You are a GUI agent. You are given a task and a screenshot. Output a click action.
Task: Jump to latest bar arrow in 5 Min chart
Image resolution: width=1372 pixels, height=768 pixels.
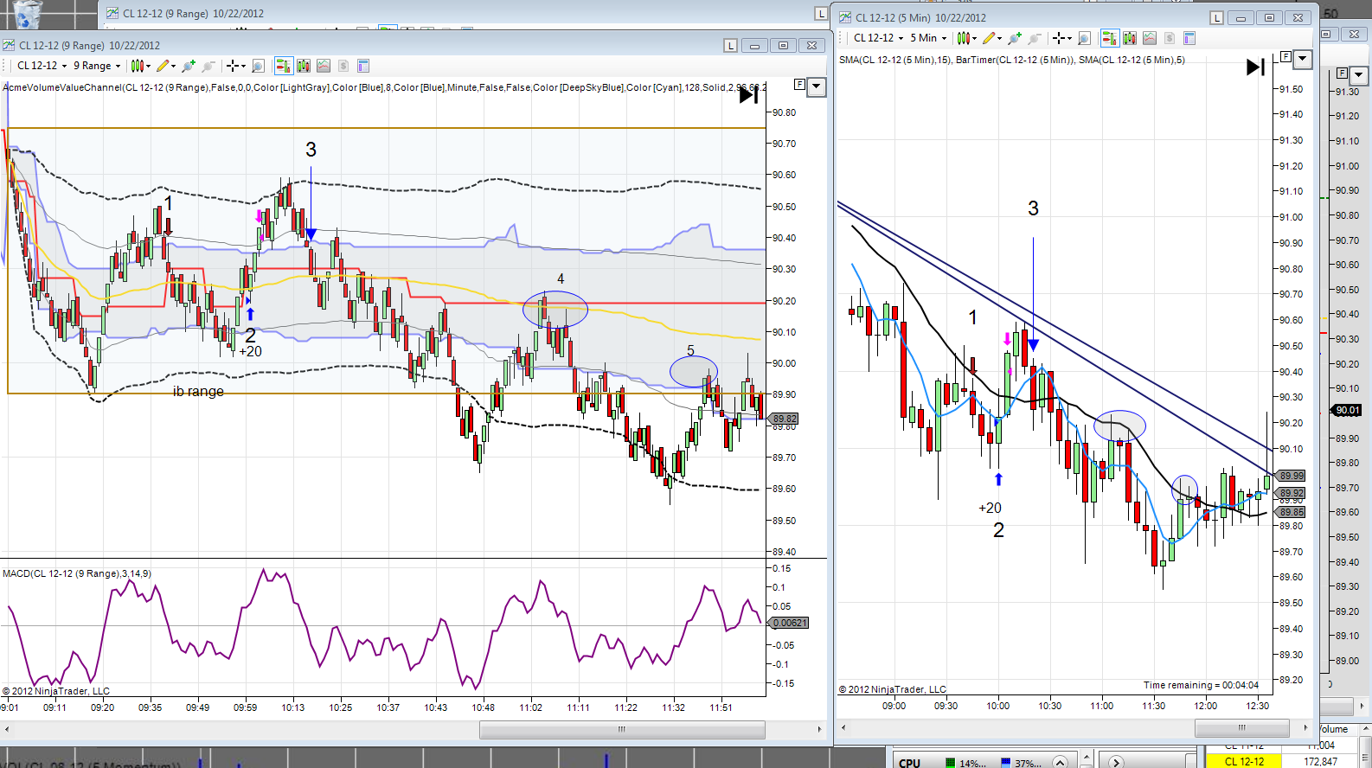coord(1256,67)
